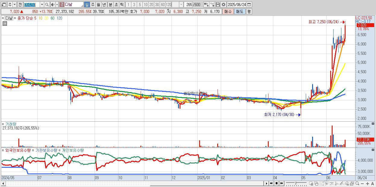
Task: Click the zoom magnifier icon at bottom right
Action: [357, 183]
